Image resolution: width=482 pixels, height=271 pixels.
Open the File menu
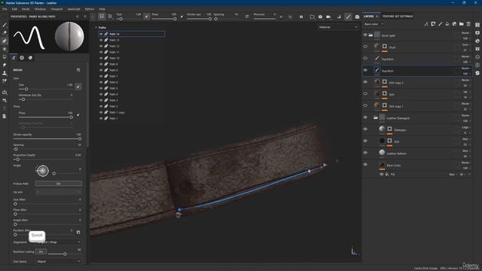pyautogui.click(x=5, y=9)
